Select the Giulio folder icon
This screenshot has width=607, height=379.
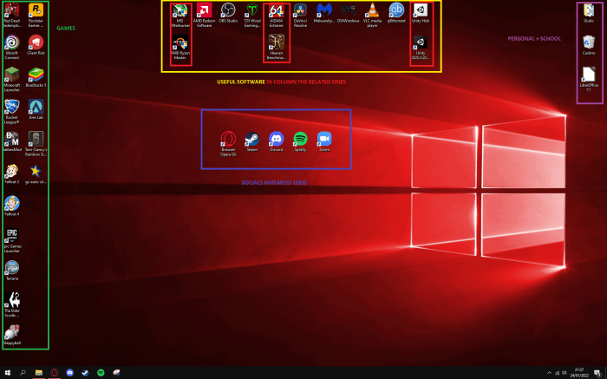(x=589, y=13)
